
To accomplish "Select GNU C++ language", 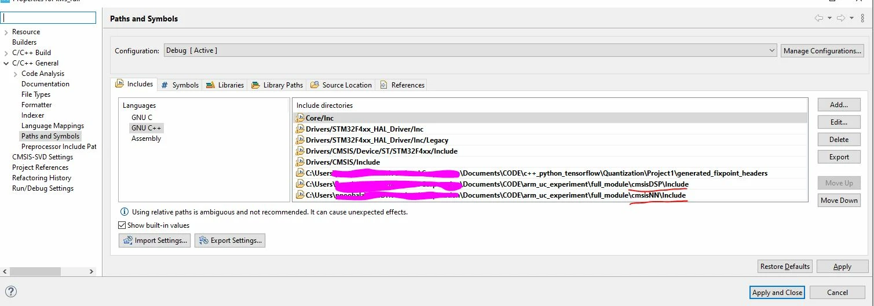I will coord(147,128).
